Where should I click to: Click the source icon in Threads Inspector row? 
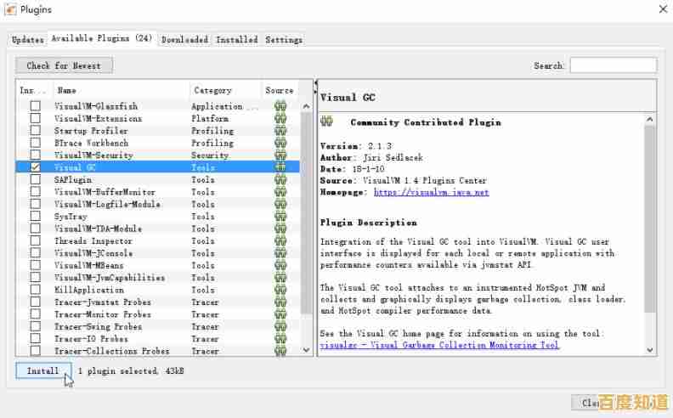(280, 241)
